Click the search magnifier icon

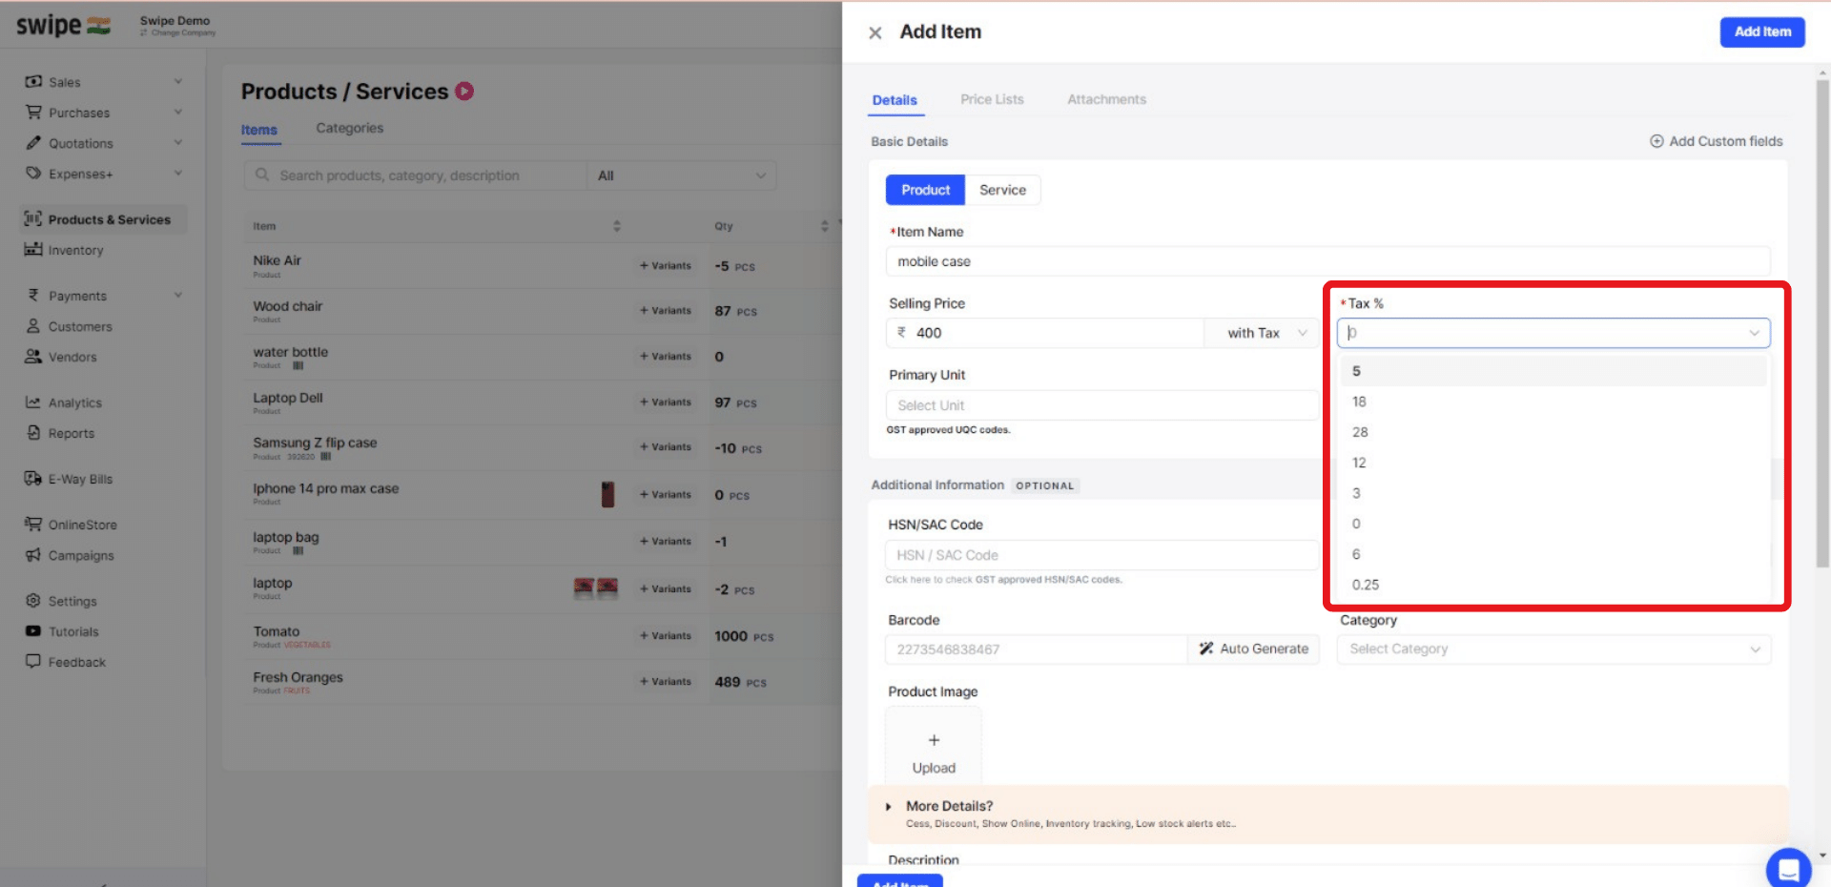coord(262,175)
